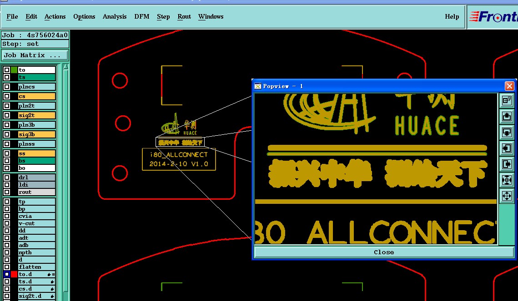This screenshot has height=301, width=518.
Task: Click the Frontline logo
Action: point(493,16)
